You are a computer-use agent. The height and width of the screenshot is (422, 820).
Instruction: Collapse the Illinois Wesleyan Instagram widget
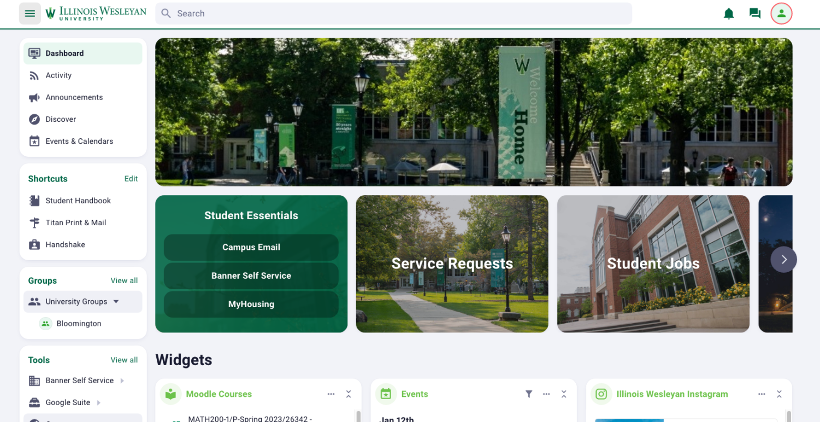point(779,394)
